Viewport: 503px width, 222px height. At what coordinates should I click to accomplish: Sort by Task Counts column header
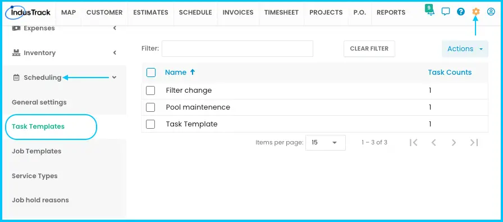450,73
